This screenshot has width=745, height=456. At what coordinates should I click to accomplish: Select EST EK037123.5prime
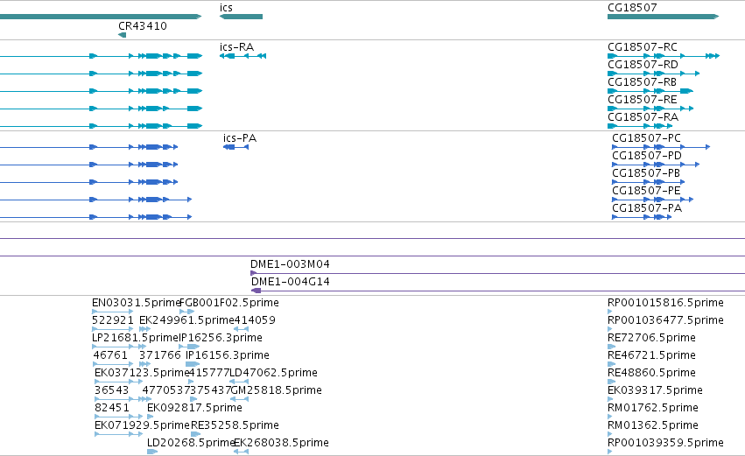click(119, 382)
